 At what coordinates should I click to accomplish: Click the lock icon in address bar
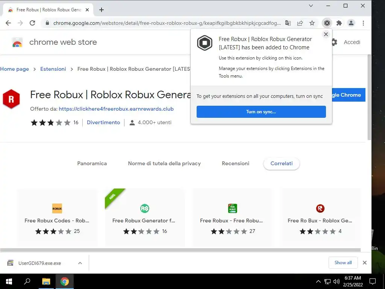click(x=47, y=23)
